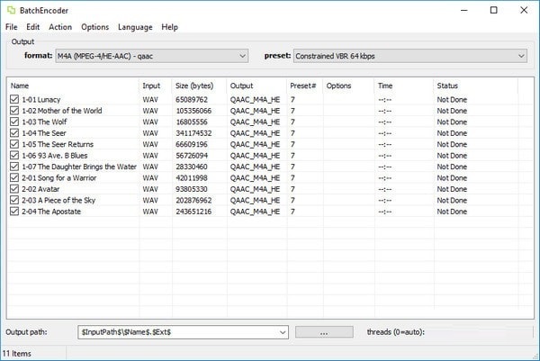The width and height of the screenshot is (540, 361).
Task: Open the Language menu
Action: pyautogui.click(x=135, y=27)
